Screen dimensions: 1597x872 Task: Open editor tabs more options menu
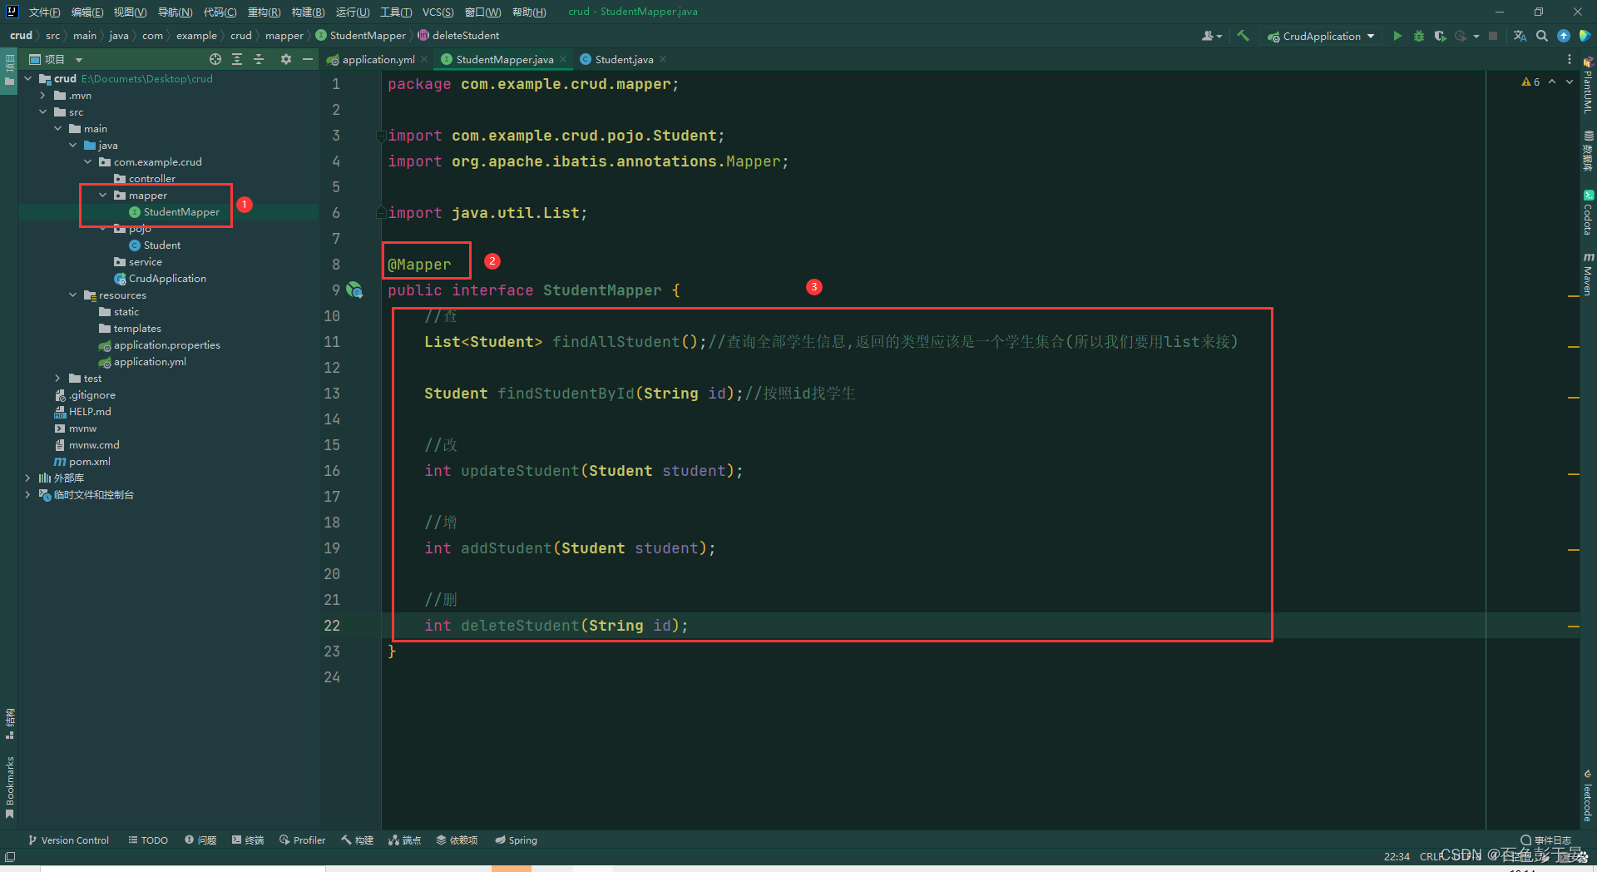point(1570,59)
